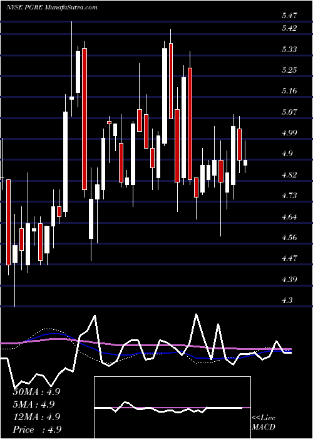The height and width of the screenshot is (439, 313).
Task: Click the 5.25 price axis label
Action: [289, 70]
